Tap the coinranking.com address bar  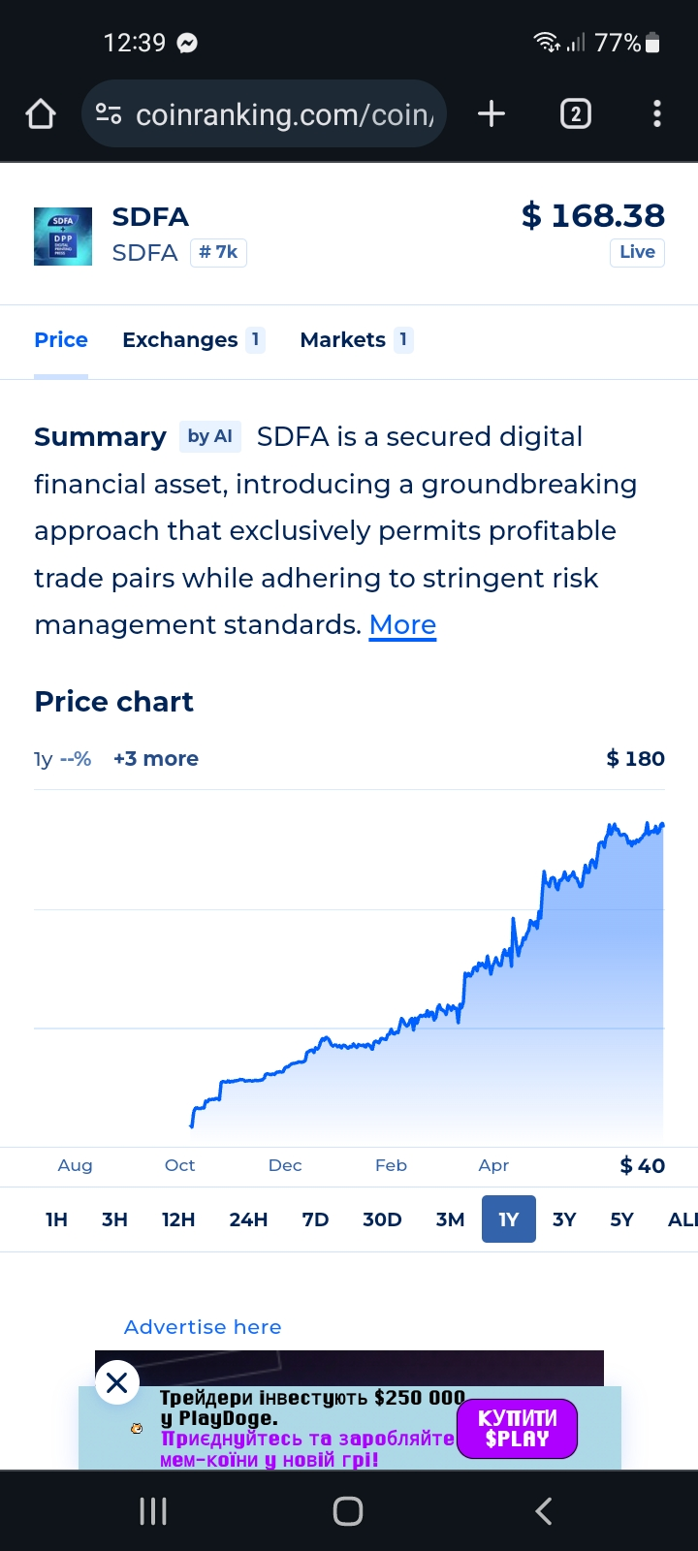tap(265, 114)
